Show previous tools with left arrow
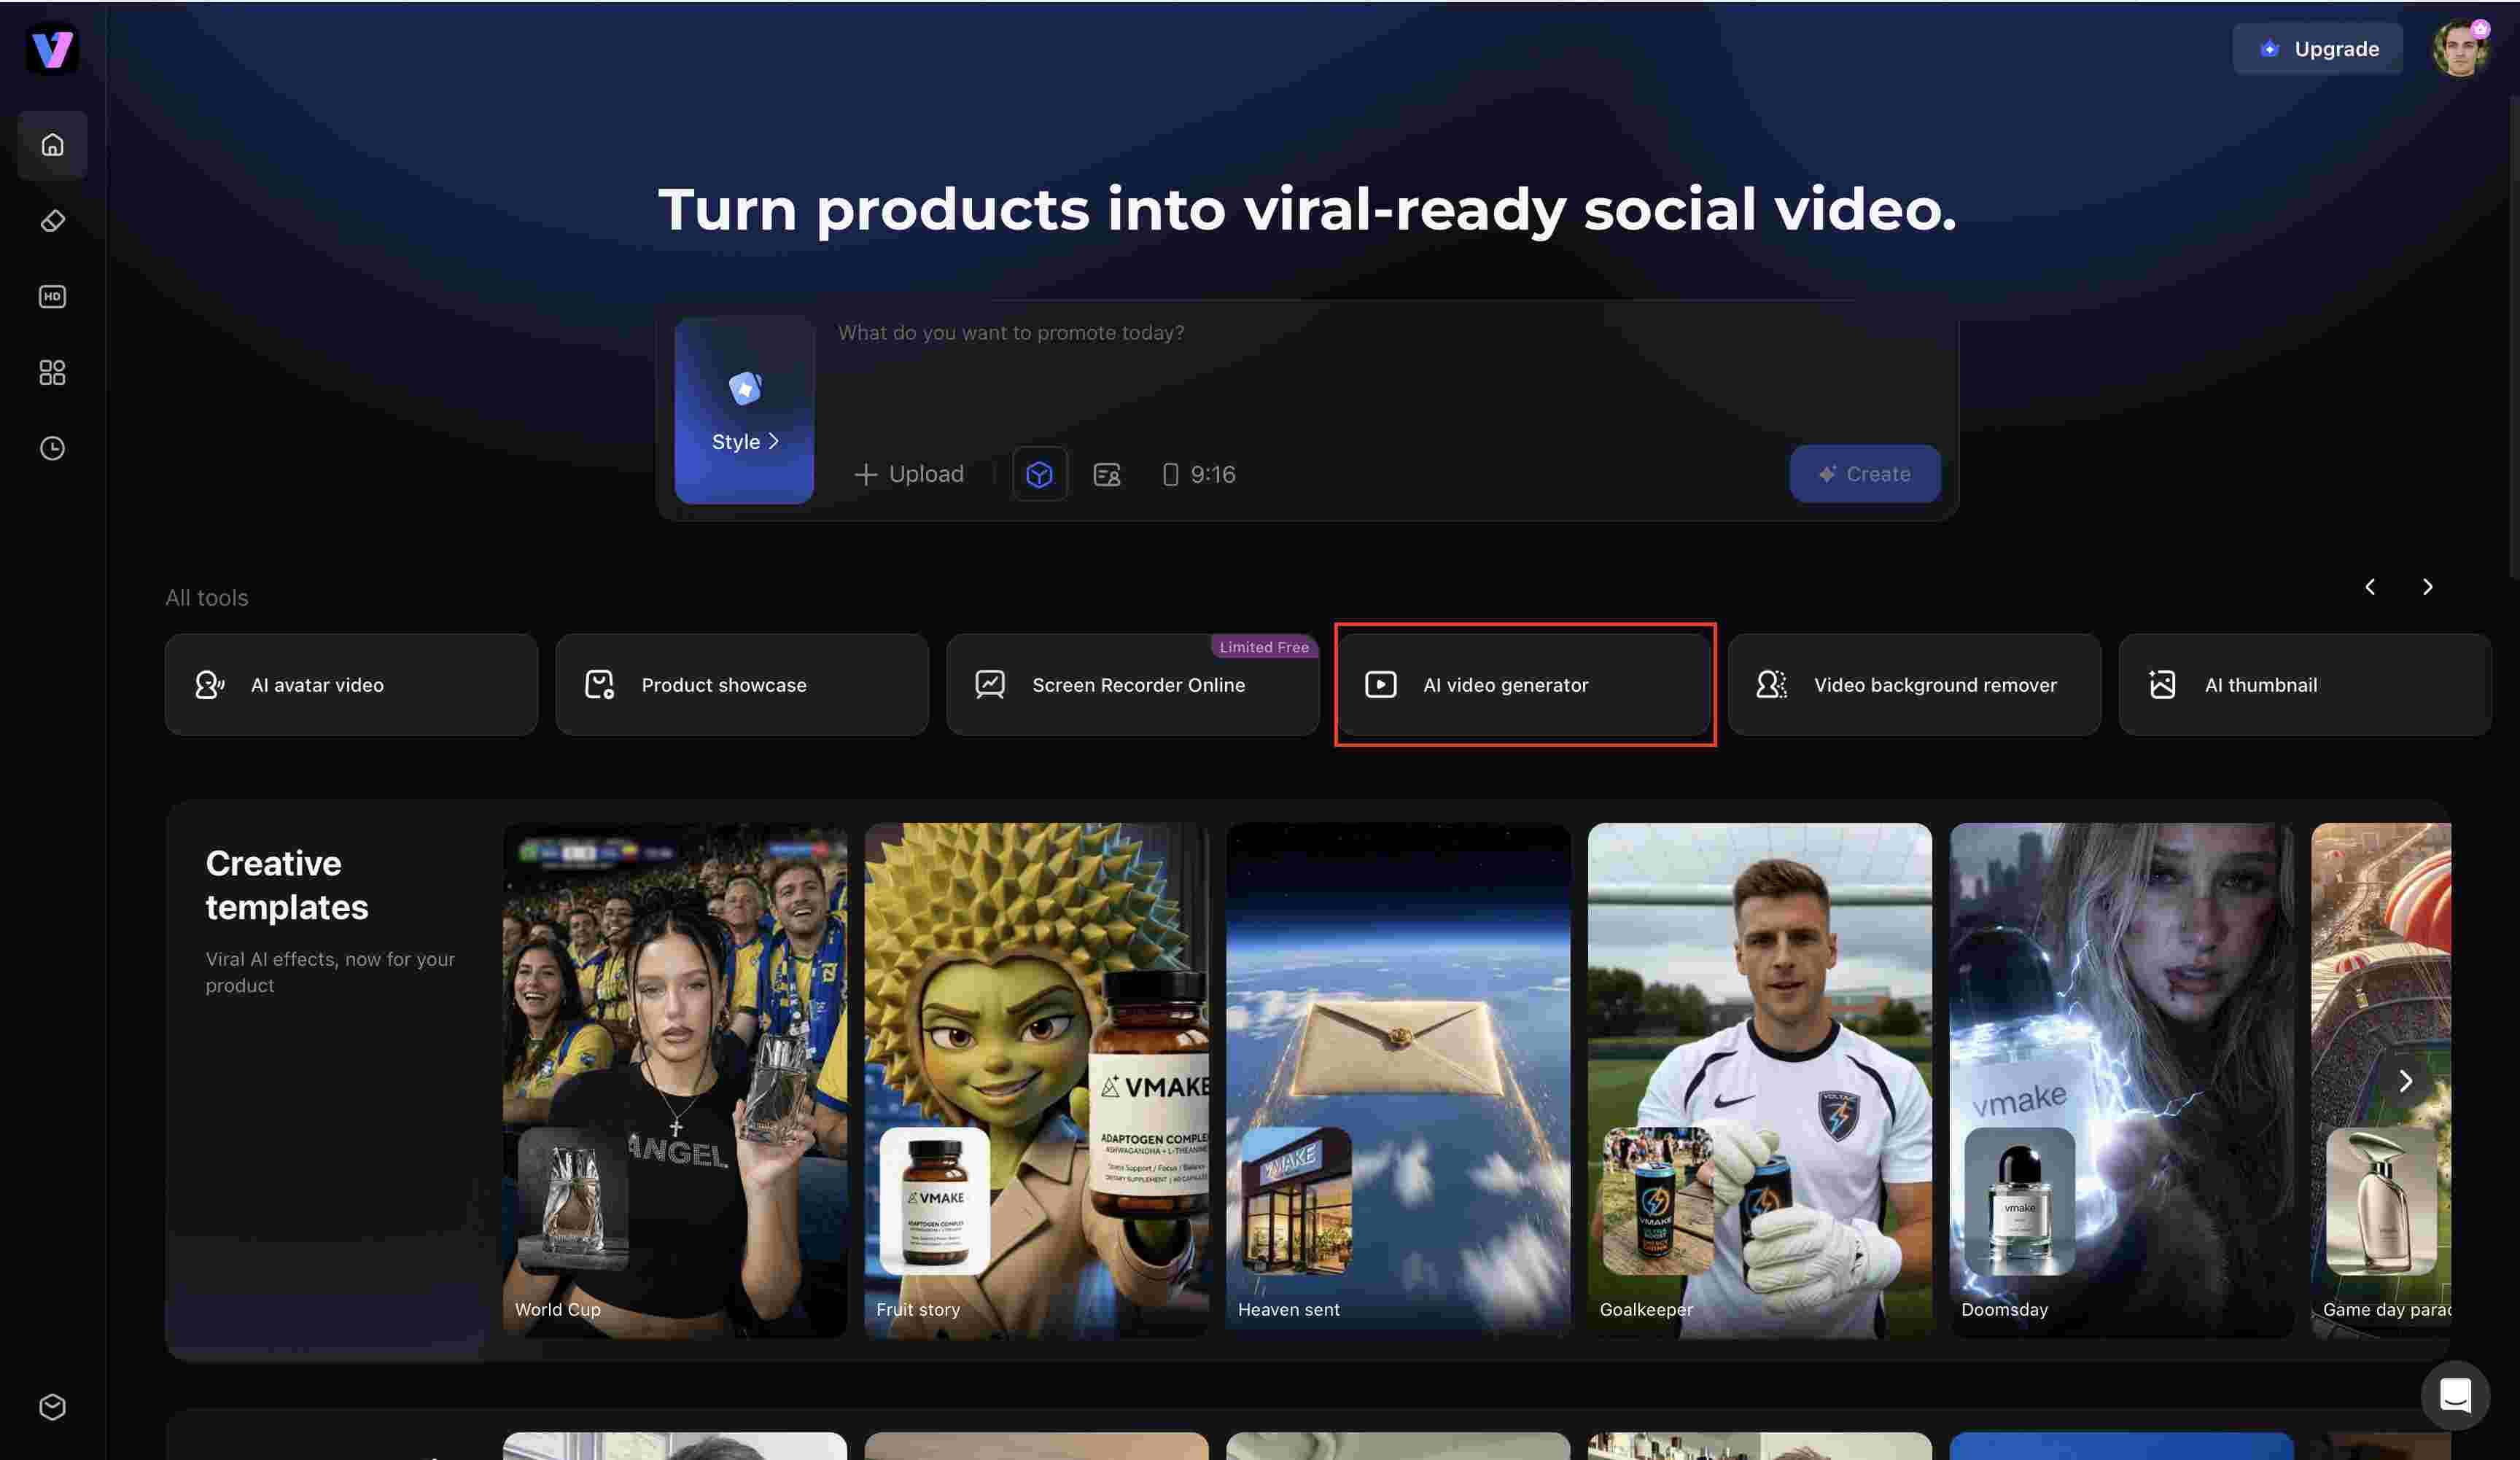 coord(2369,587)
